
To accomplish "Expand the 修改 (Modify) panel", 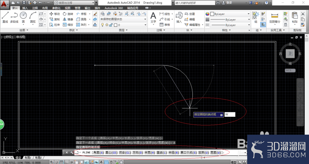I will click(x=73, y=30).
